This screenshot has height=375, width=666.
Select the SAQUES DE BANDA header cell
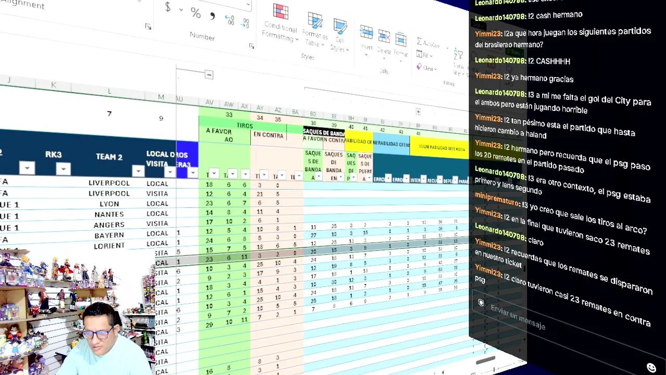point(324,132)
